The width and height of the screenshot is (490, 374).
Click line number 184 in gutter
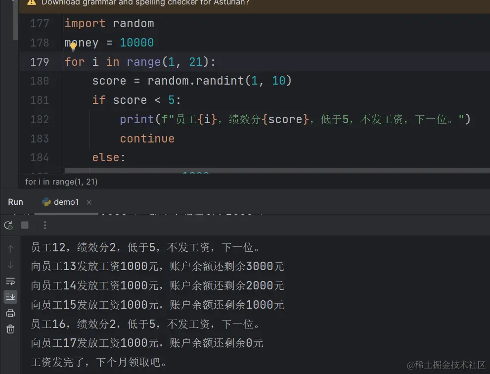40,158
